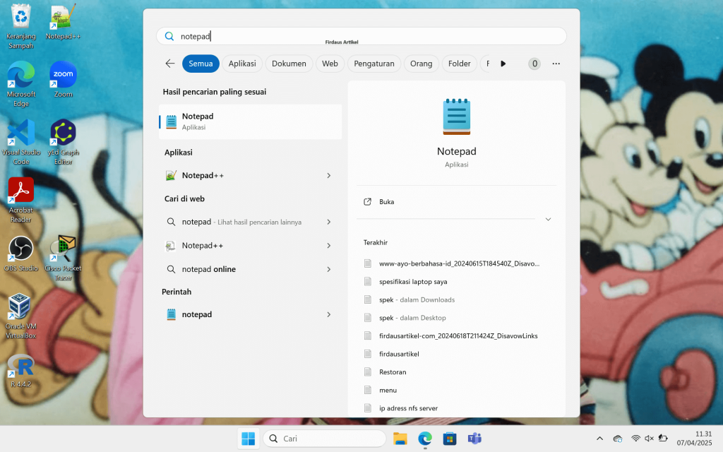Screen dimensions: 723x452
Task: Open recent file 'spesifikasi laptop saya'
Action: [412, 281]
